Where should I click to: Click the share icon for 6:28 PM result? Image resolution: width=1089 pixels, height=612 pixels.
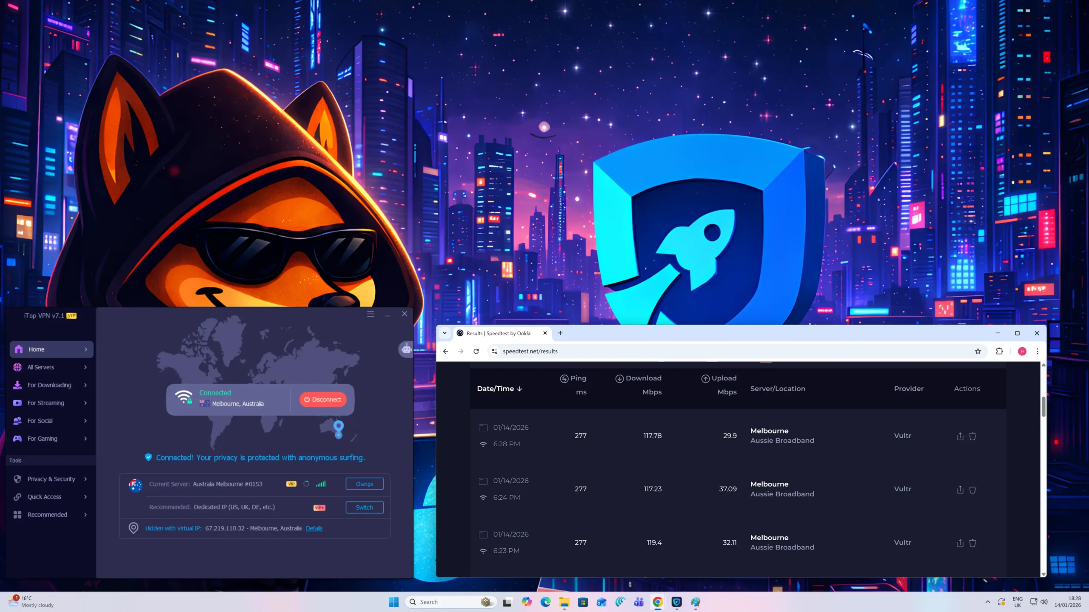[x=960, y=436]
